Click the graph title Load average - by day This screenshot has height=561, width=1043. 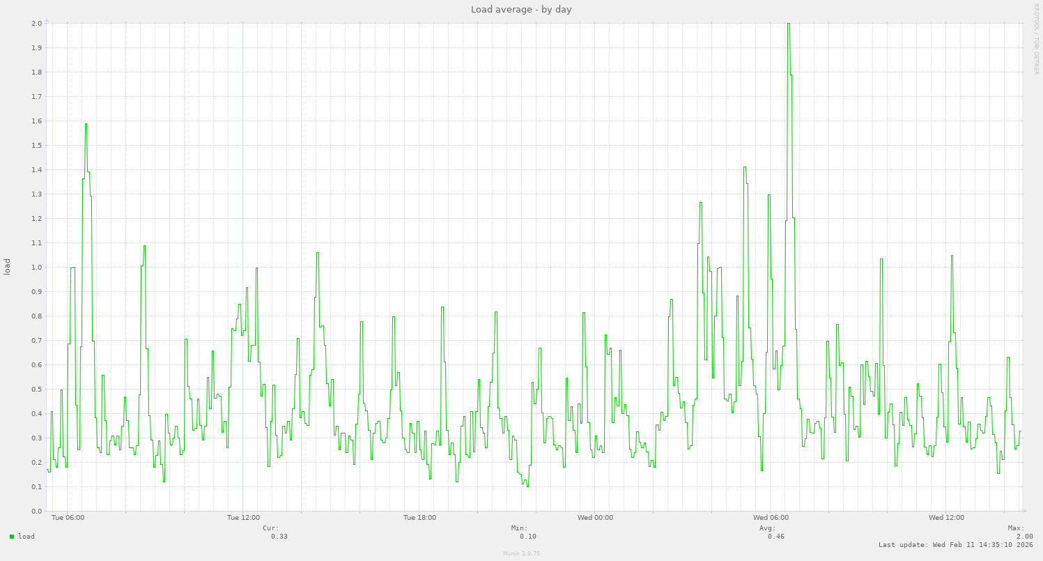pos(520,9)
